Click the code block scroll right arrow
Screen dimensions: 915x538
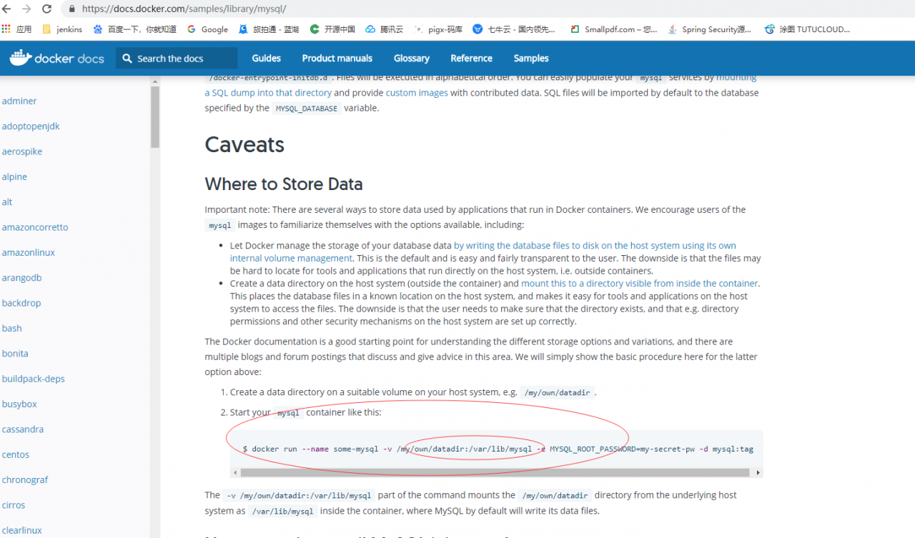pyautogui.click(x=757, y=472)
